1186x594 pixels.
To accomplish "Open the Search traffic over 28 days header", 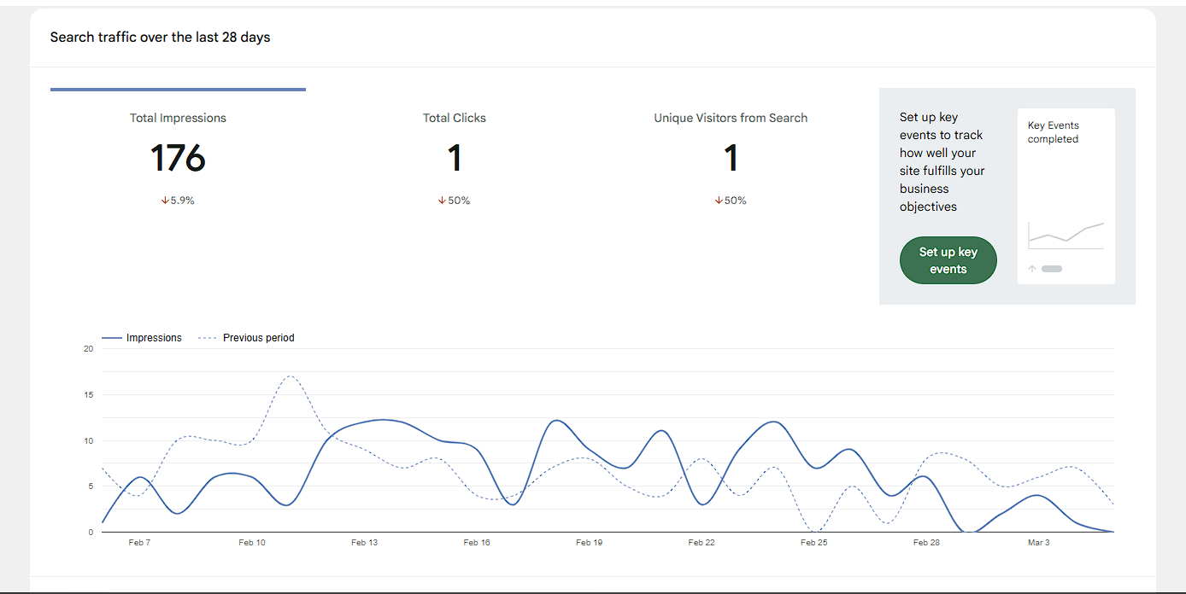I will pos(160,37).
